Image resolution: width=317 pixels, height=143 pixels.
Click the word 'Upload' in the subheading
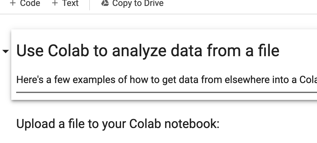click(36, 124)
